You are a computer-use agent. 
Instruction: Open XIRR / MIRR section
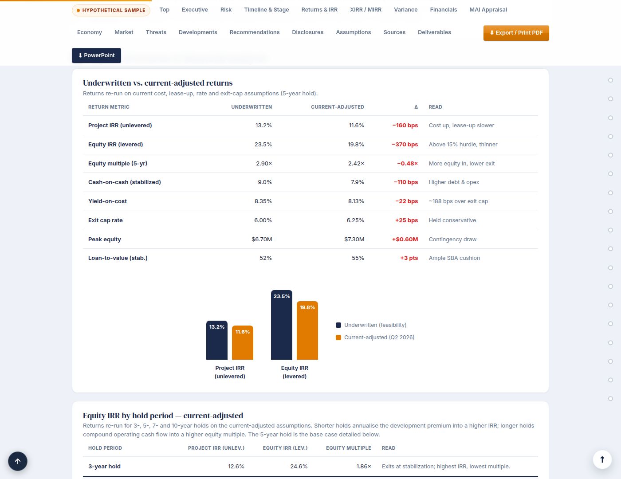(366, 10)
